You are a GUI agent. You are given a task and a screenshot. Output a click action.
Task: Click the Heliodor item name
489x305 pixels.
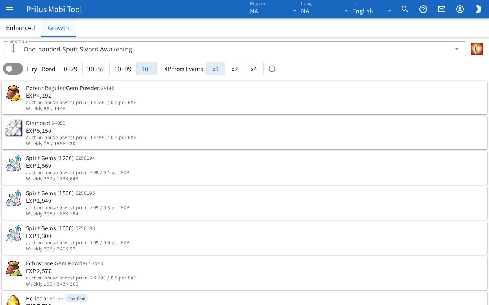tap(37, 299)
